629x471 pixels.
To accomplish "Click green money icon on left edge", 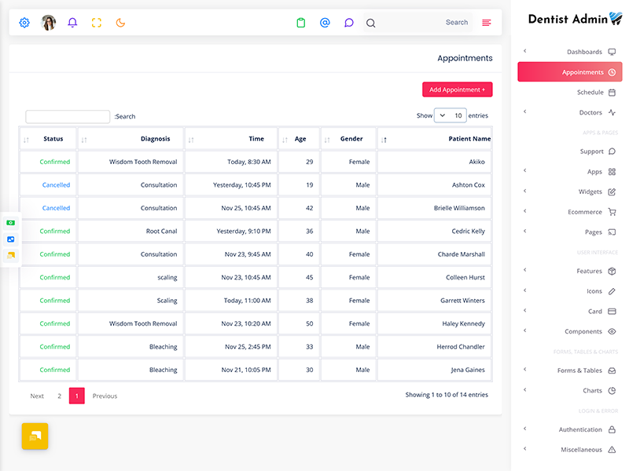I will [11, 223].
